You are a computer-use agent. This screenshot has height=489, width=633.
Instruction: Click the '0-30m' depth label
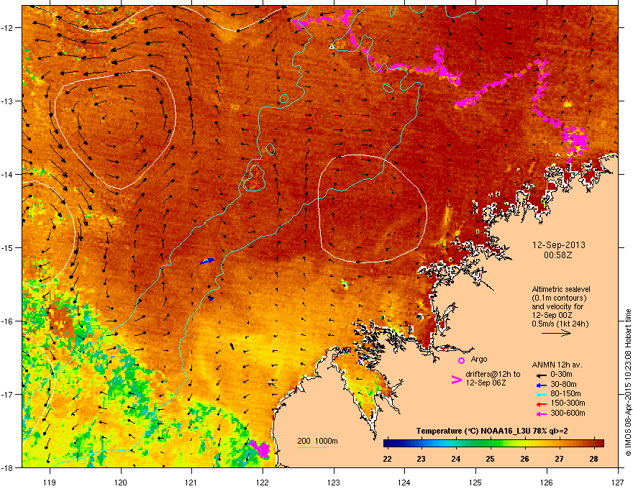[561, 375]
